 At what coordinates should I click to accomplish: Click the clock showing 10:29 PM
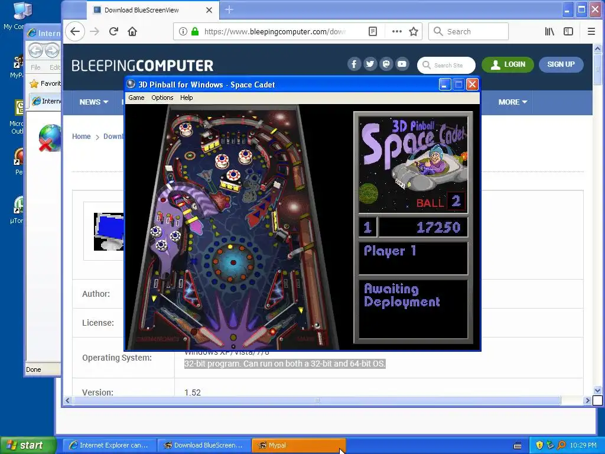(x=583, y=445)
